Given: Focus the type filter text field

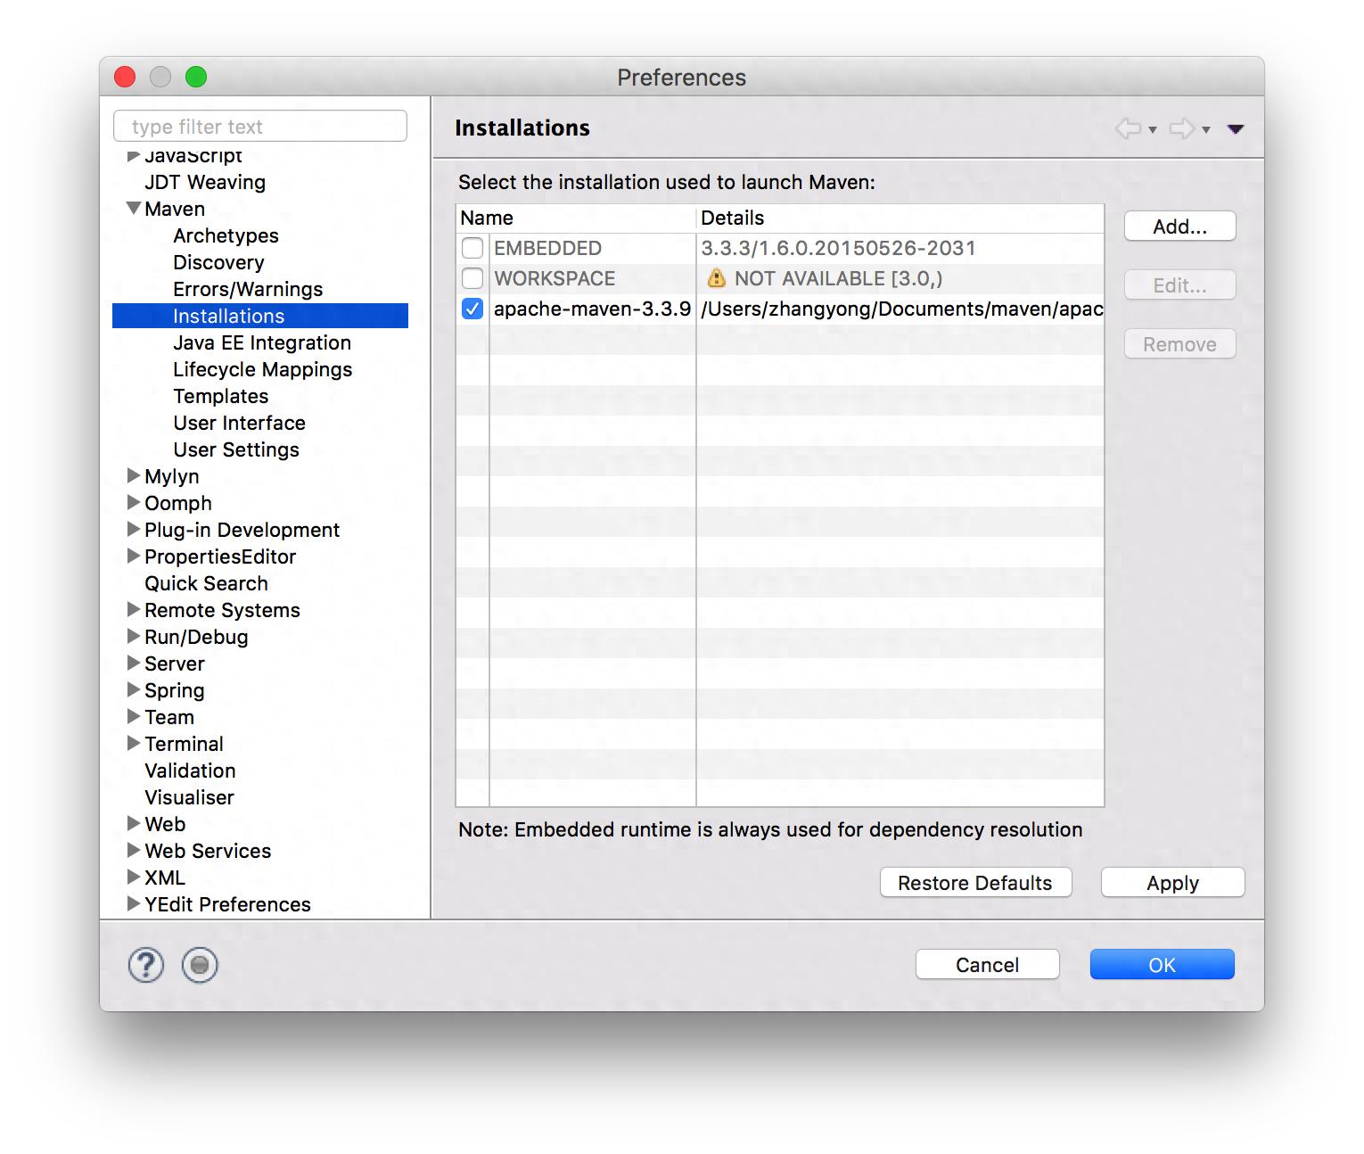Looking at the screenshot, I should click(260, 127).
